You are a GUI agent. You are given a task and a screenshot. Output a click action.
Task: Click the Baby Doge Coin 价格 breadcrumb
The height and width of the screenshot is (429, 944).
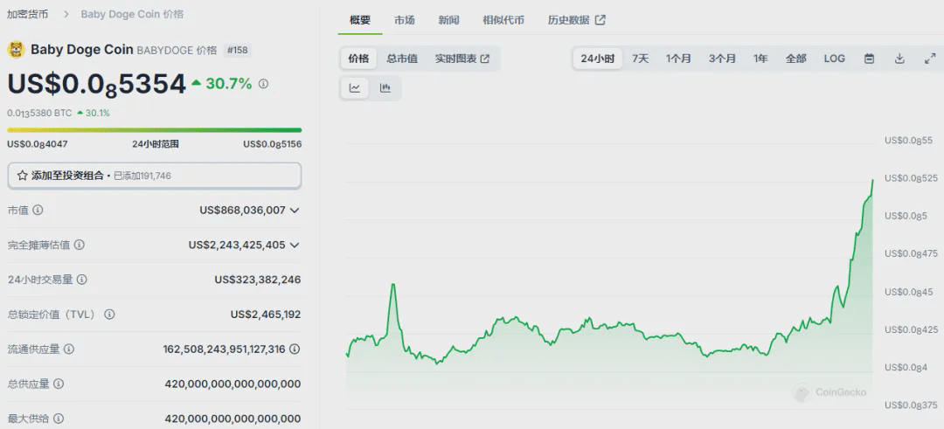[x=133, y=14]
